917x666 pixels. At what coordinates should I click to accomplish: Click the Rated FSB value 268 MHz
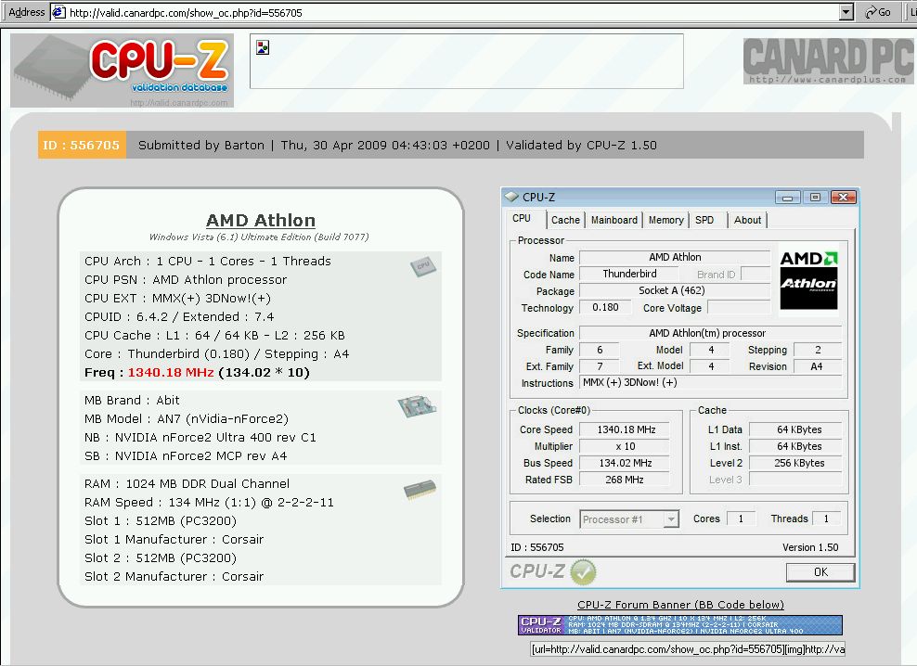626,480
